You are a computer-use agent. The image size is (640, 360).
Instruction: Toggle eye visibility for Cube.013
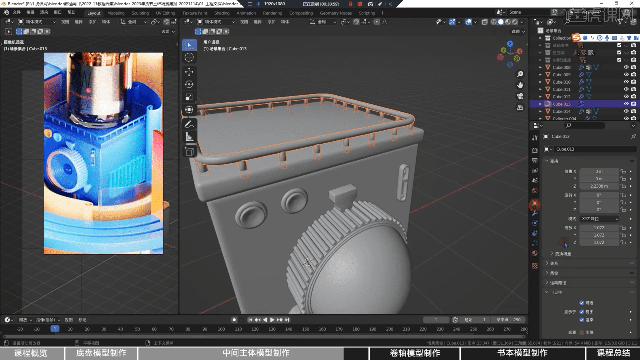click(626, 104)
